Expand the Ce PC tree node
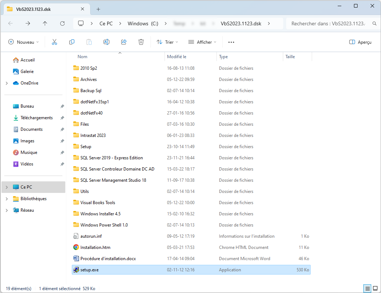The height and width of the screenshot is (293, 381). click(7, 187)
